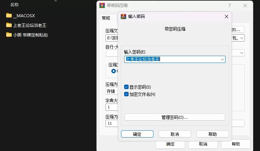Uncheck 显示密码(S) checkbox
This screenshot has height=151, width=260.
click(x=126, y=87)
